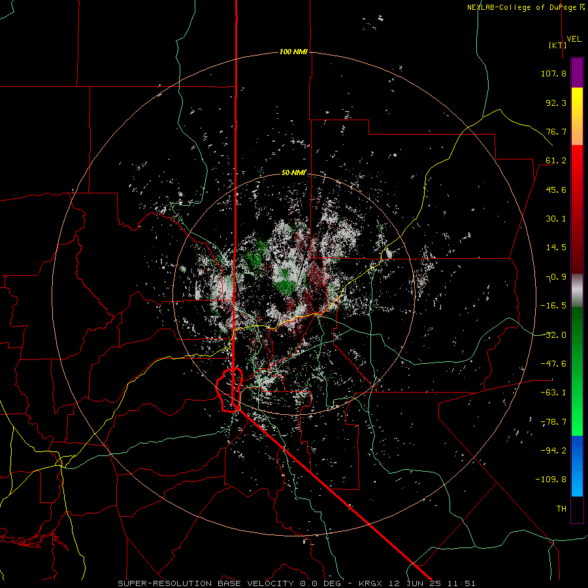
Task: Select the -16.5 velocity scale value
Action: pos(553,306)
